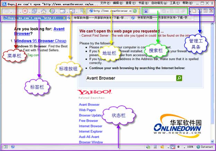
Task: Open 'Internet Browser' related search link
Action: 90,126
